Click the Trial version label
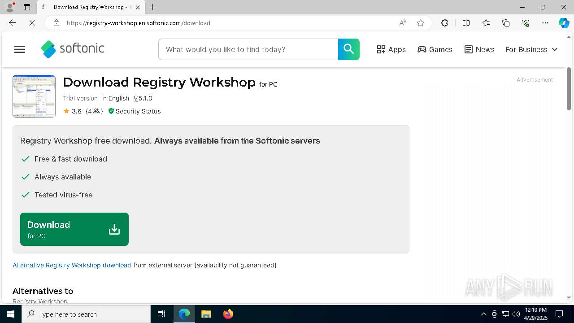Image resolution: width=574 pixels, height=323 pixels. (80, 98)
